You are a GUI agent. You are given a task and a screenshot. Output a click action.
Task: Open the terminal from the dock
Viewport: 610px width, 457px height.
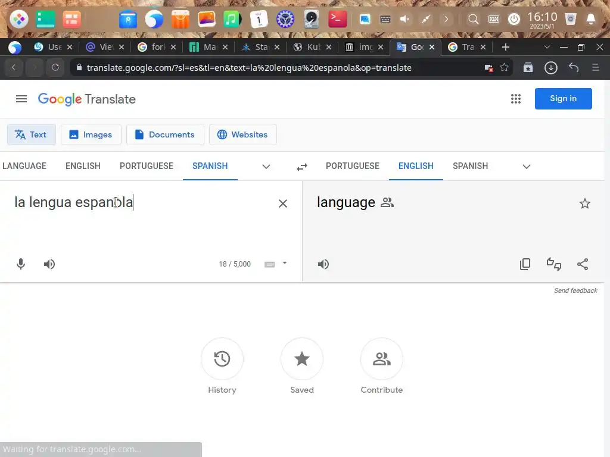pyautogui.click(x=337, y=18)
